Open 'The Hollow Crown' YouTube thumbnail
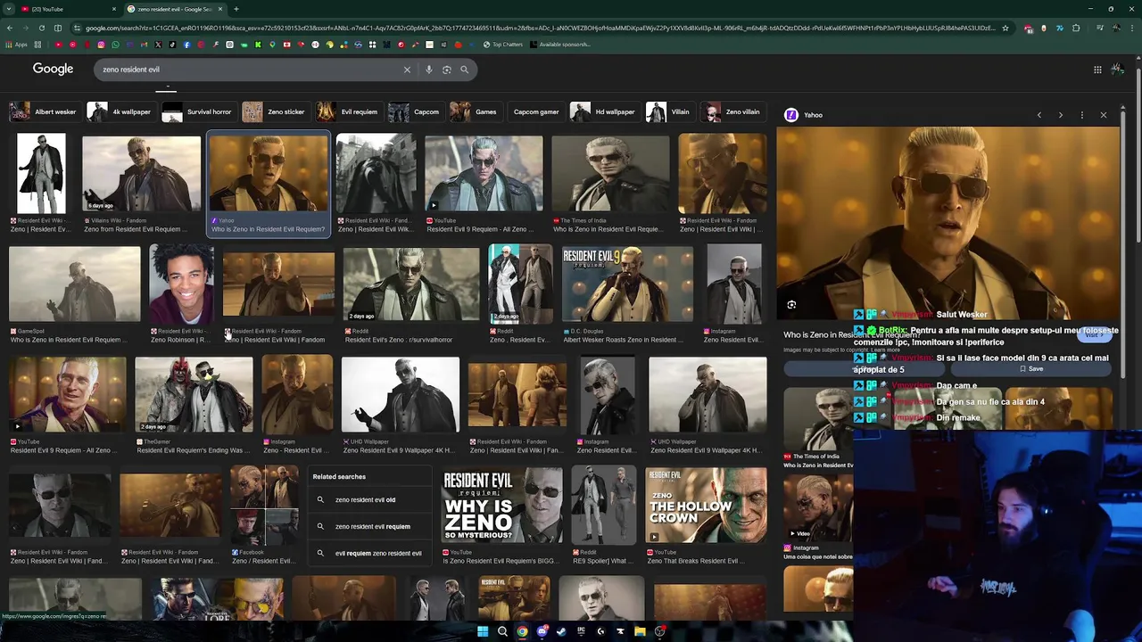Screen dimensions: 1142x642 pos(706,506)
